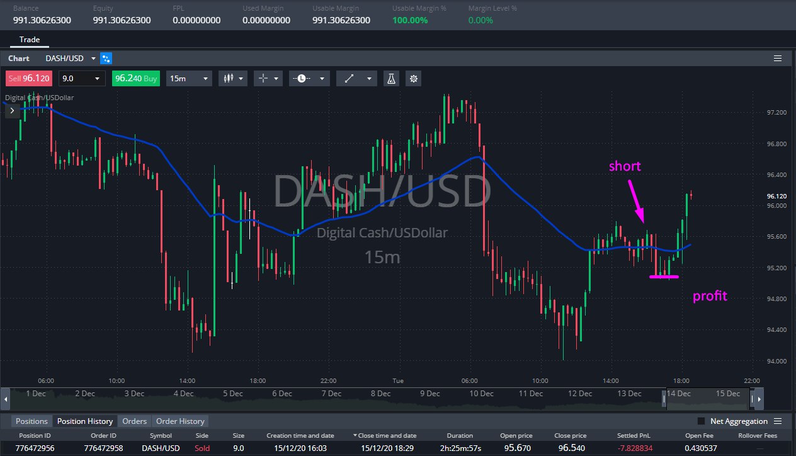This screenshot has height=456, width=796.
Task: Open the line drawing tools dropdown
Action: click(x=356, y=79)
